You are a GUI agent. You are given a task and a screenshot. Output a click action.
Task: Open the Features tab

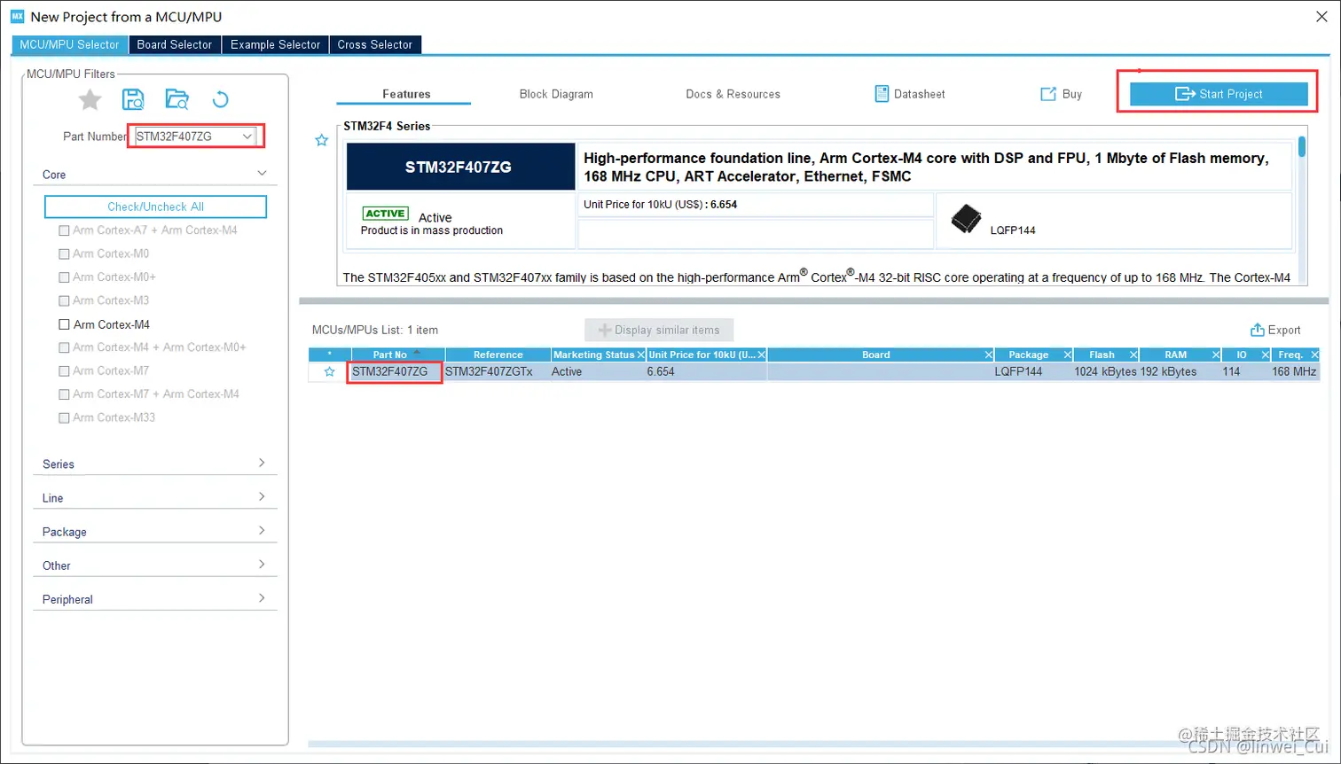point(406,94)
